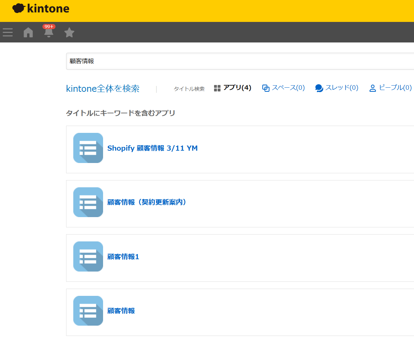The width and height of the screenshot is (414, 339).
Task: Go to the kintone home portal
Action: point(28,33)
